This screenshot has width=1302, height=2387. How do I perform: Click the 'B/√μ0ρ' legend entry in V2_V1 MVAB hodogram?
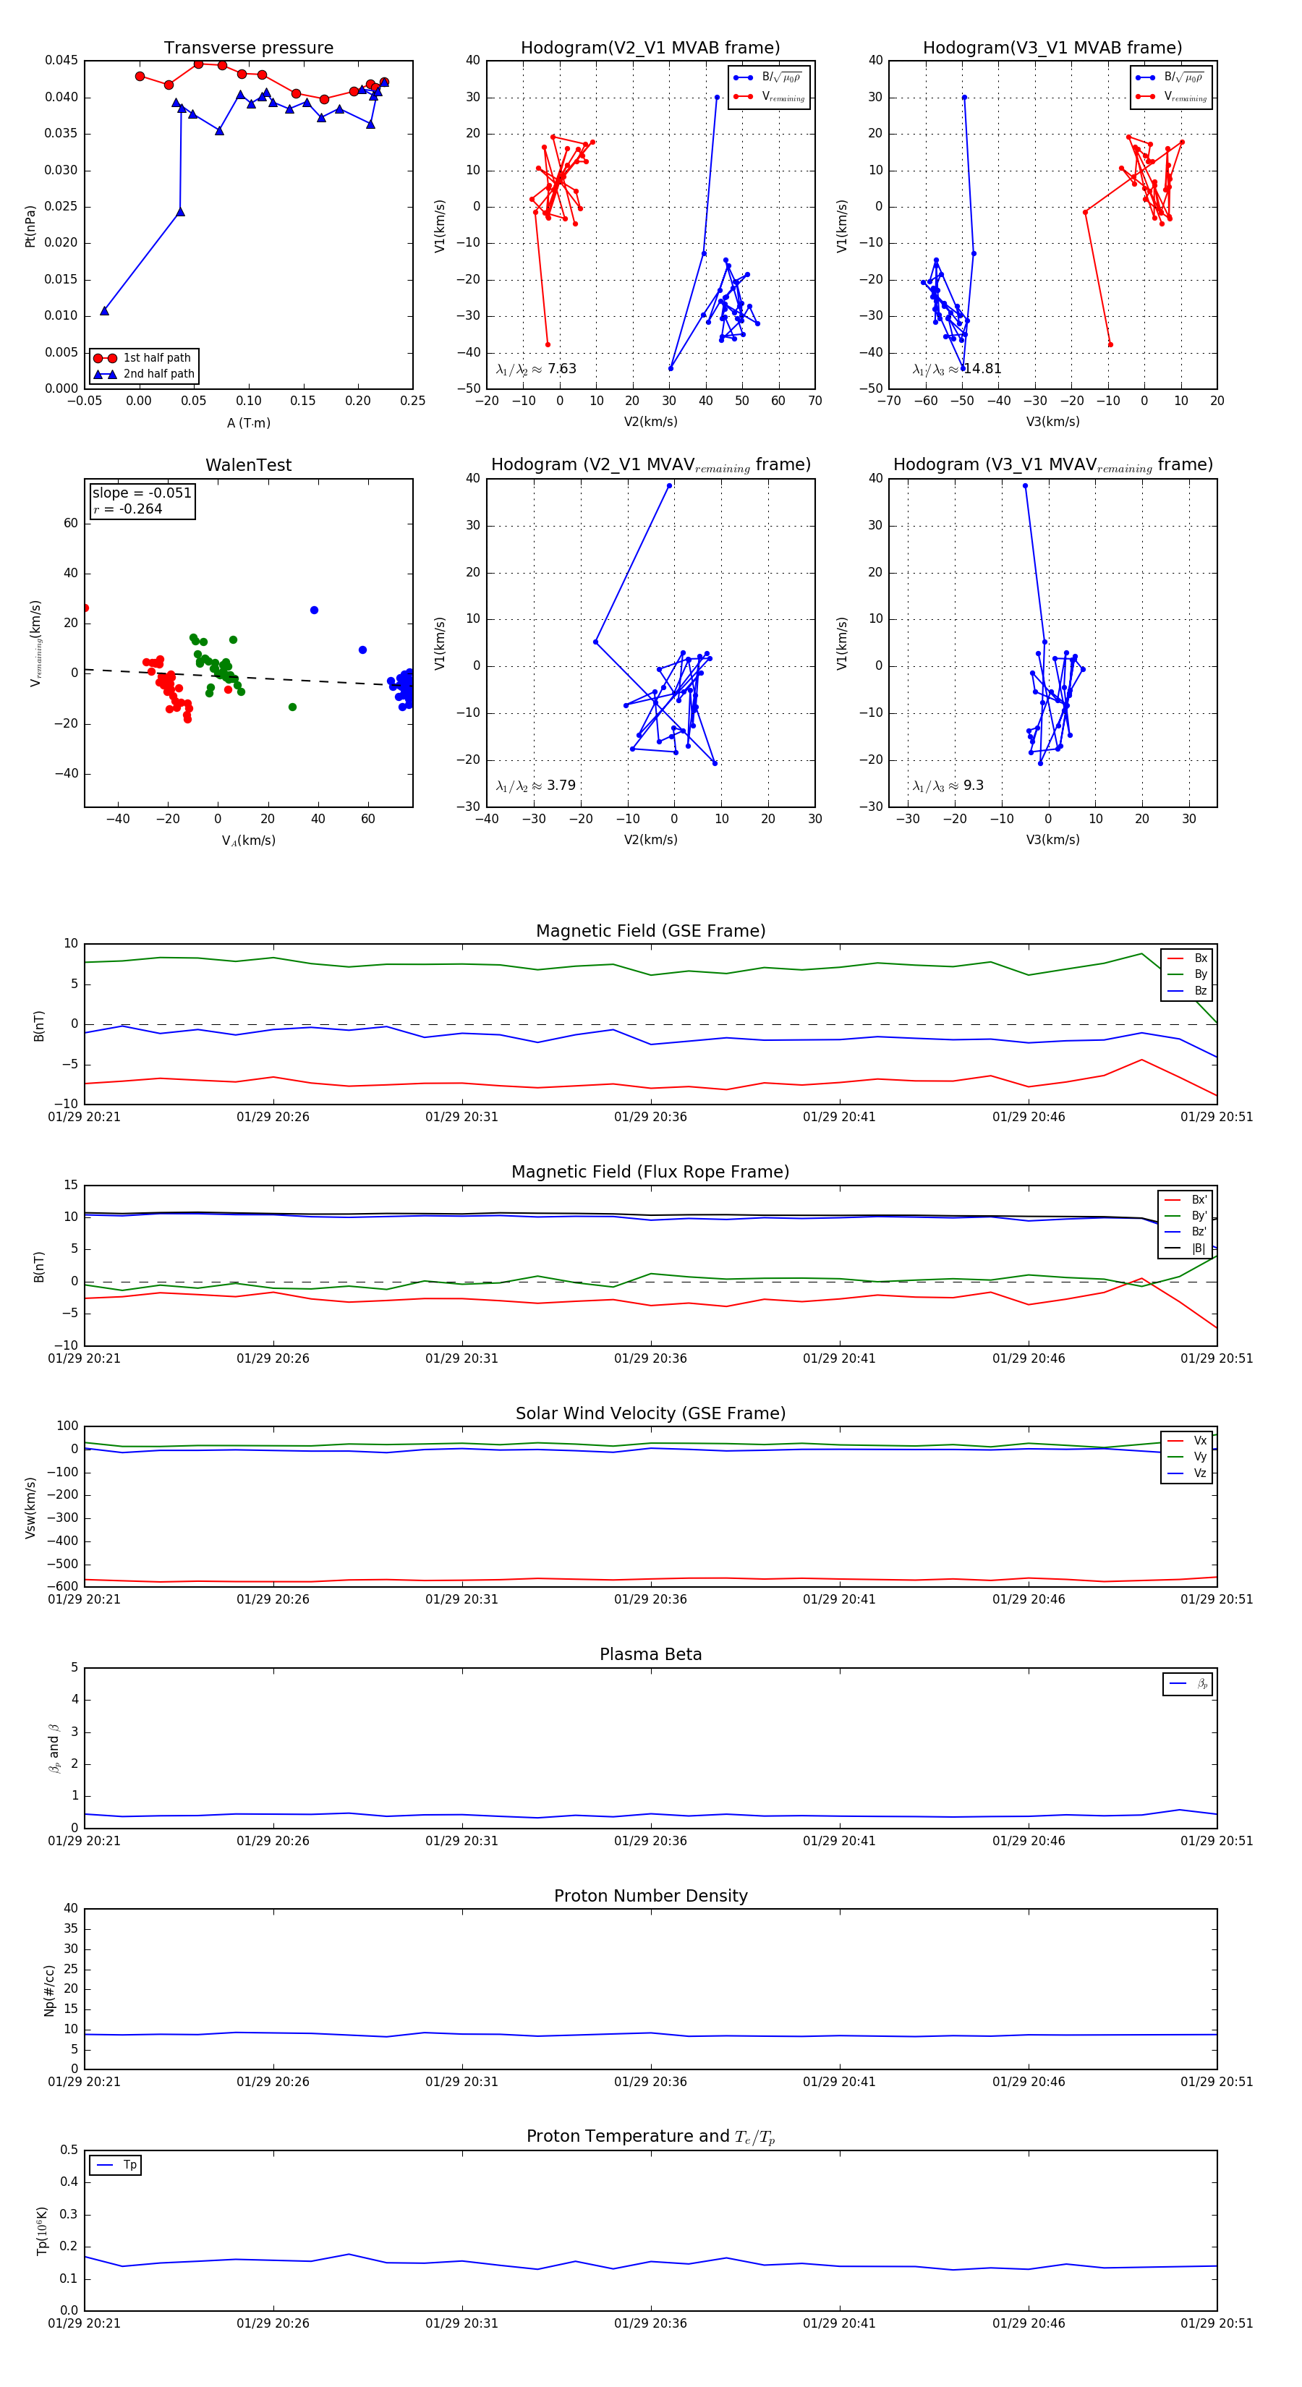(x=768, y=78)
